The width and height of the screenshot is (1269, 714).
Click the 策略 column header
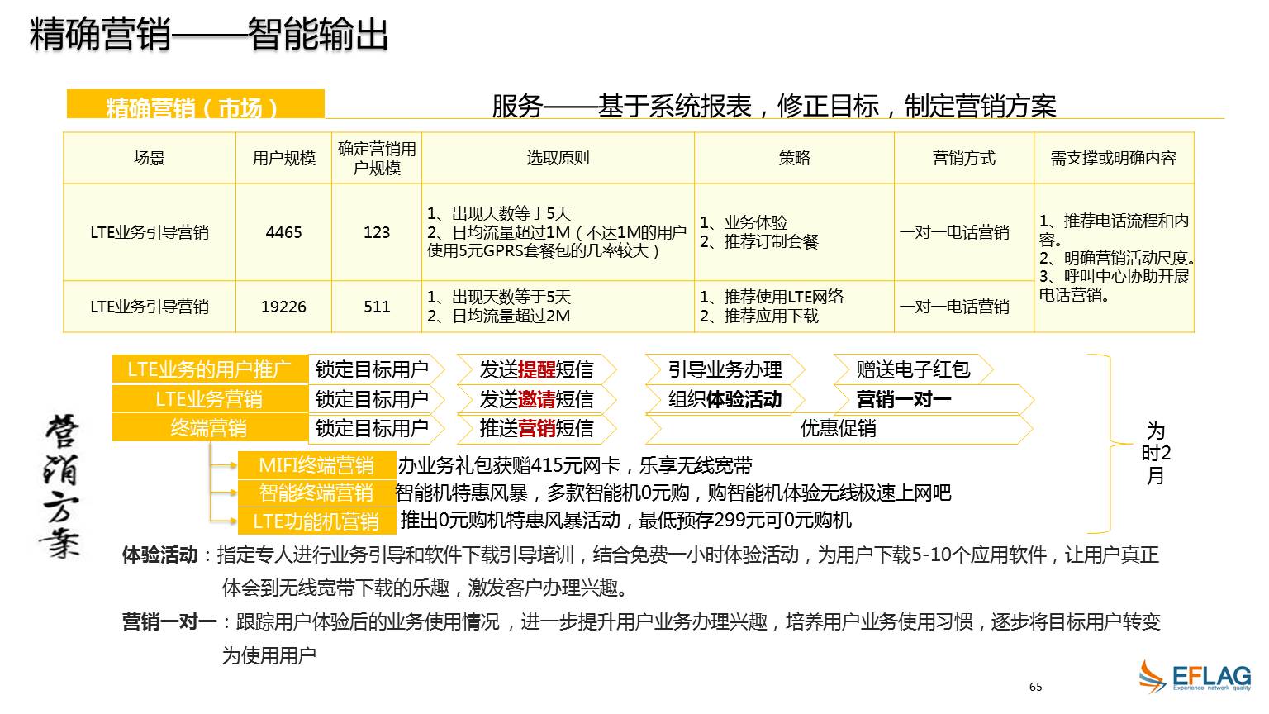click(794, 158)
